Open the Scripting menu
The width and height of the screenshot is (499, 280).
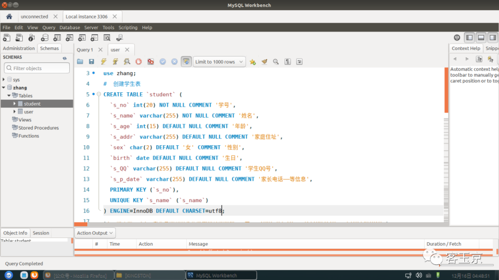128,27
